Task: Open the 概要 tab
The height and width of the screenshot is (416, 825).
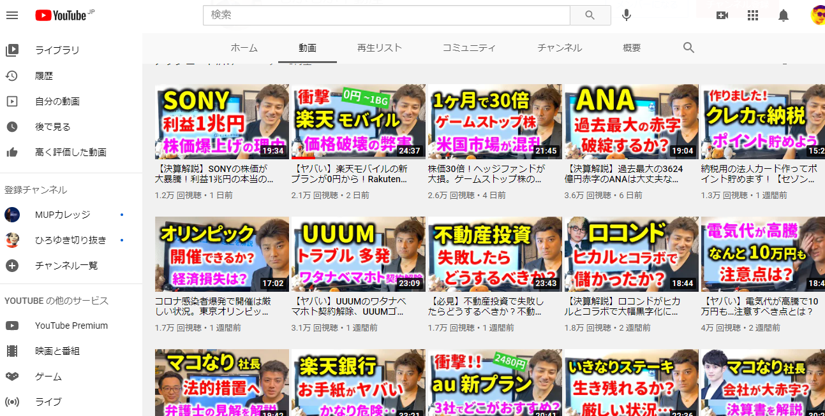Action: [x=632, y=48]
